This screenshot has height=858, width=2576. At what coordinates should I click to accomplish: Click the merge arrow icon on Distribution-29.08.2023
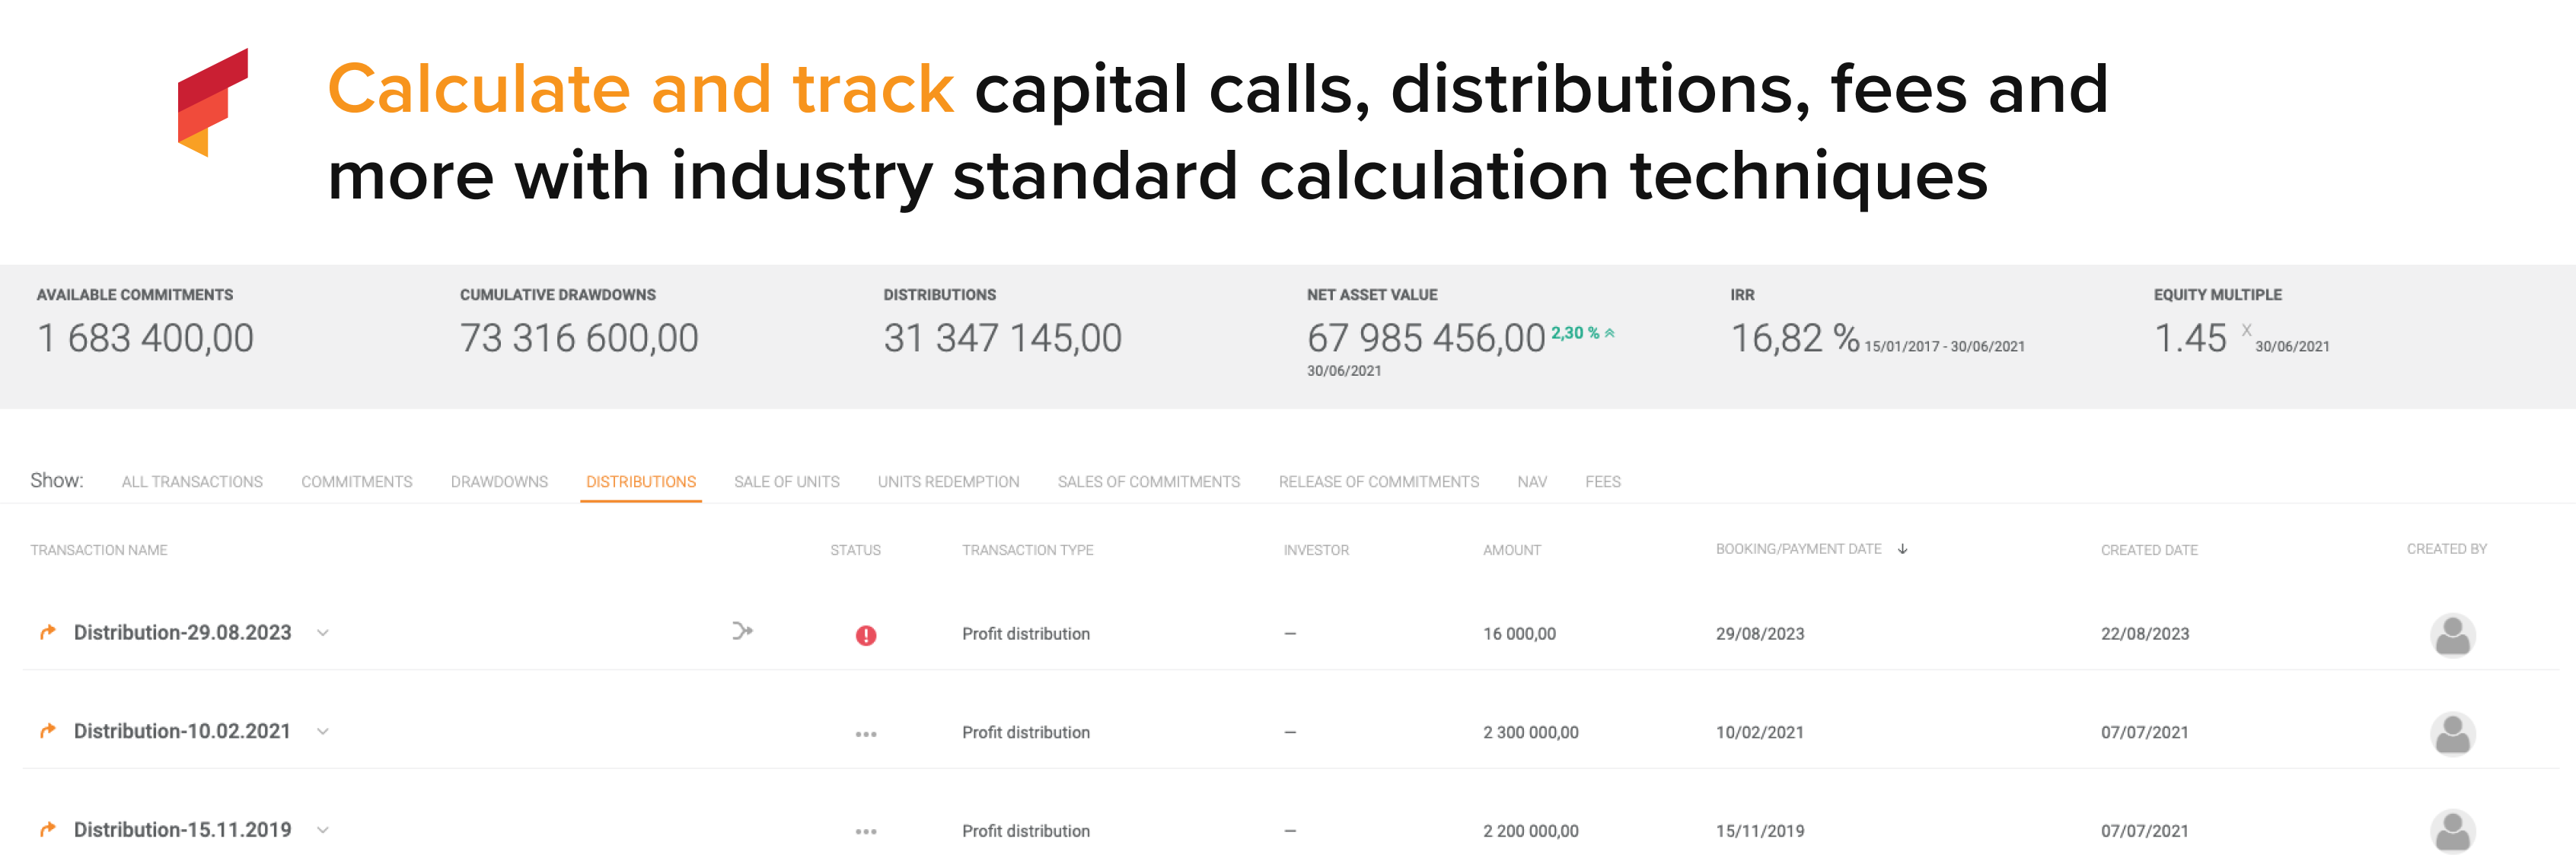(x=742, y=631)
